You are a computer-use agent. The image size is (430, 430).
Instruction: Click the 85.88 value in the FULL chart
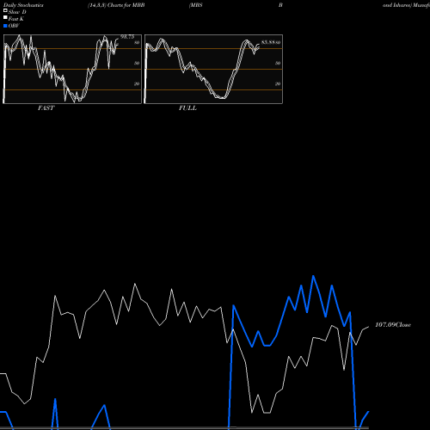pyautogui.click(x=268, y=42)
